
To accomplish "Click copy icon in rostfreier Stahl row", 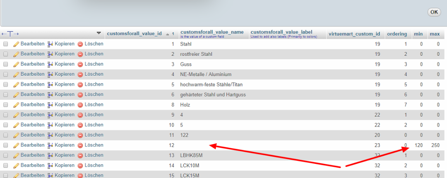I will pos(50,54).
